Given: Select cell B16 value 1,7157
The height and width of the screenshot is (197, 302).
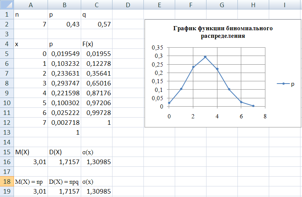Looking at the screenshot, I should 64,162.
